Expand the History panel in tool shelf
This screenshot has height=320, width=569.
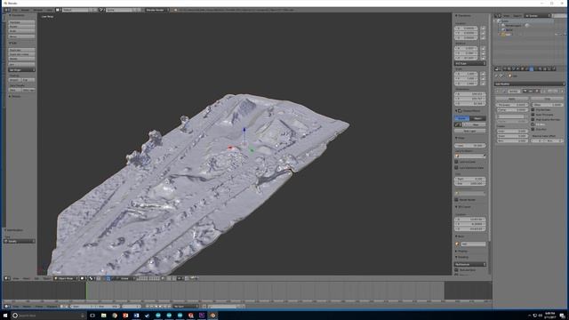click(15, 97)
